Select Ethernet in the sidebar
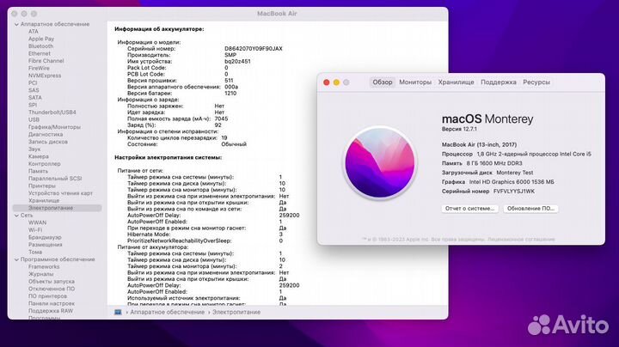 pyautogui.click(x=39, y=53)
